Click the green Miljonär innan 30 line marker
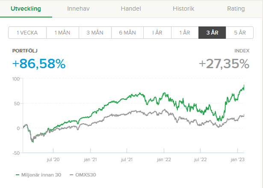This screenshot has height=188, width=263. click(18, 175)
